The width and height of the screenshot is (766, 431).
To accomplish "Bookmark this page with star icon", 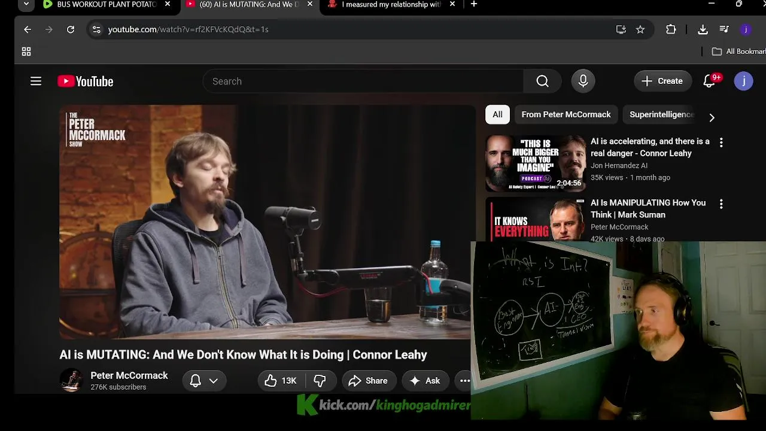I will tap(640, 29).
